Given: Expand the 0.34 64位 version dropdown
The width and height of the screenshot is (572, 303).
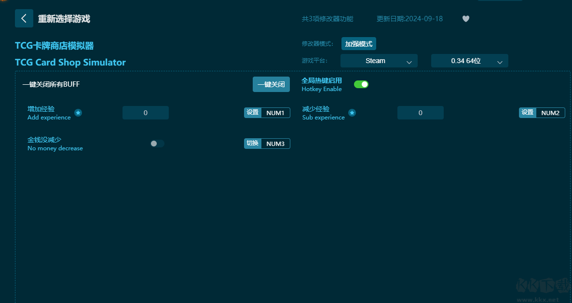Looking at the screenshot, I should [x=469, y=61].
